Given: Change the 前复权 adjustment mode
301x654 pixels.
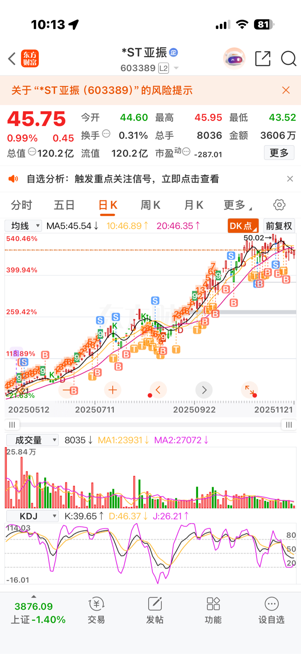Looking at the screenshot, I should (279, 226).
